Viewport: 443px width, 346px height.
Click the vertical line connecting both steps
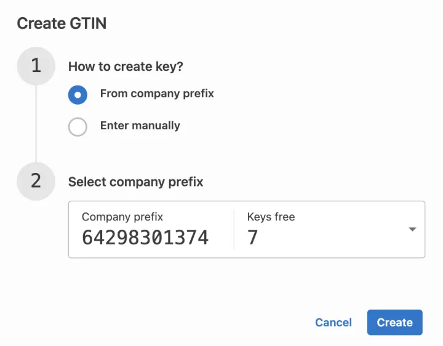click(x=36, y=123)
